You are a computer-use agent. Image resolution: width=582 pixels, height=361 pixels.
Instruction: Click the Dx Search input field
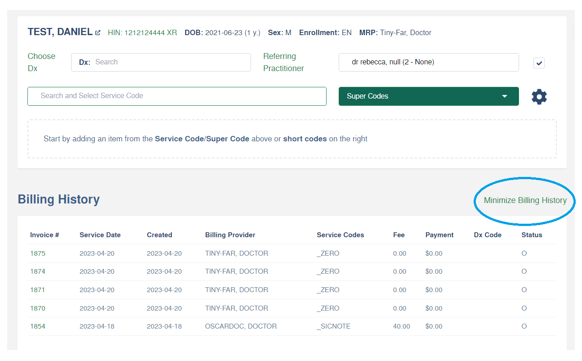point(171,62)
